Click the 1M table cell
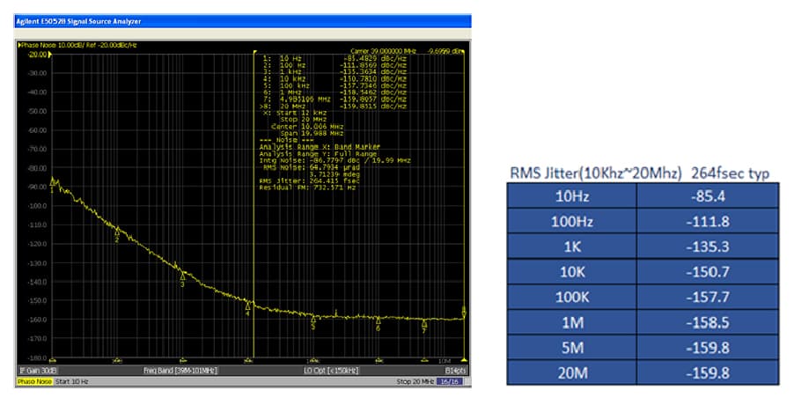809x405 pixels. click(571, 322)
